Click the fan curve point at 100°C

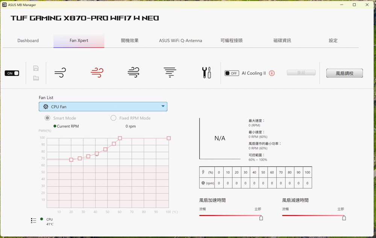(169, 138)
